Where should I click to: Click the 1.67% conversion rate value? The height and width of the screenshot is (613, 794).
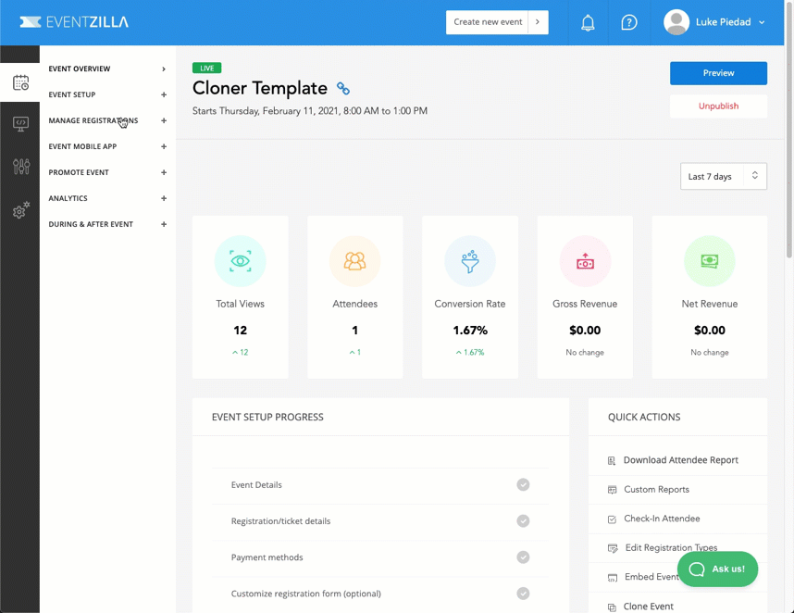point(470,331)
